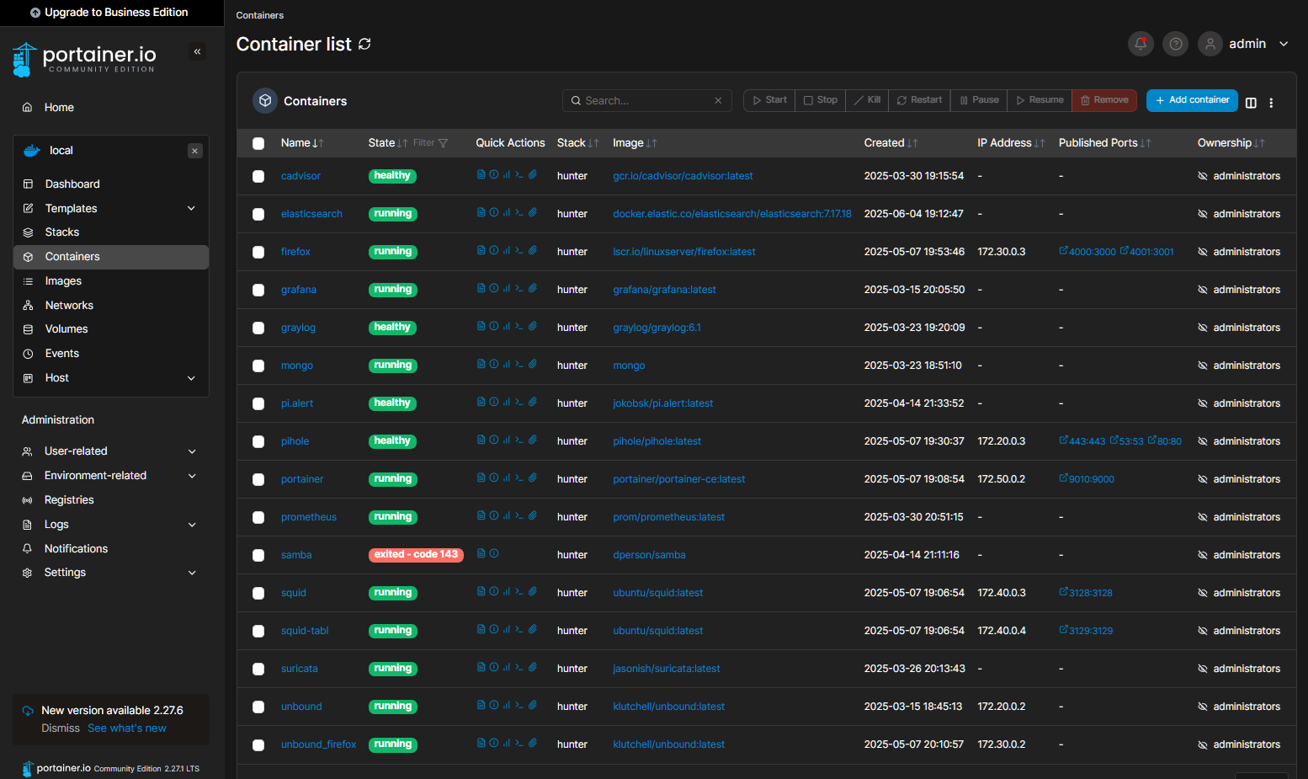Viewport: 1308px width, 779px height.
Task: Collapse sidebar with double chevron icon
Action: point(197,52)
